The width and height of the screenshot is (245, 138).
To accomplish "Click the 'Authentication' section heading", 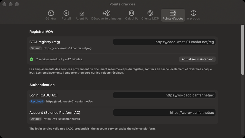I will [42, 85].
